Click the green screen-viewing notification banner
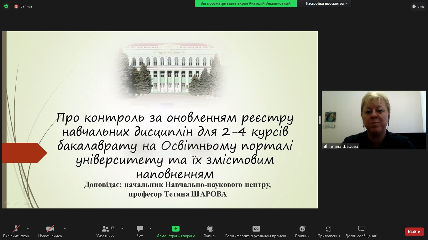This screenshot has height=240, width=428. click(x=246, y=3)
